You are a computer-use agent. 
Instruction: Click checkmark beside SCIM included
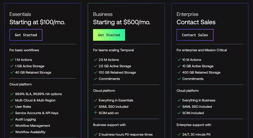[x=179, y=113]
